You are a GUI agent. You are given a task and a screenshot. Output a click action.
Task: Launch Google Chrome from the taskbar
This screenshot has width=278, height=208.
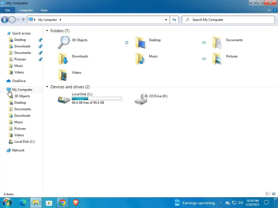(x=62, y=203)
